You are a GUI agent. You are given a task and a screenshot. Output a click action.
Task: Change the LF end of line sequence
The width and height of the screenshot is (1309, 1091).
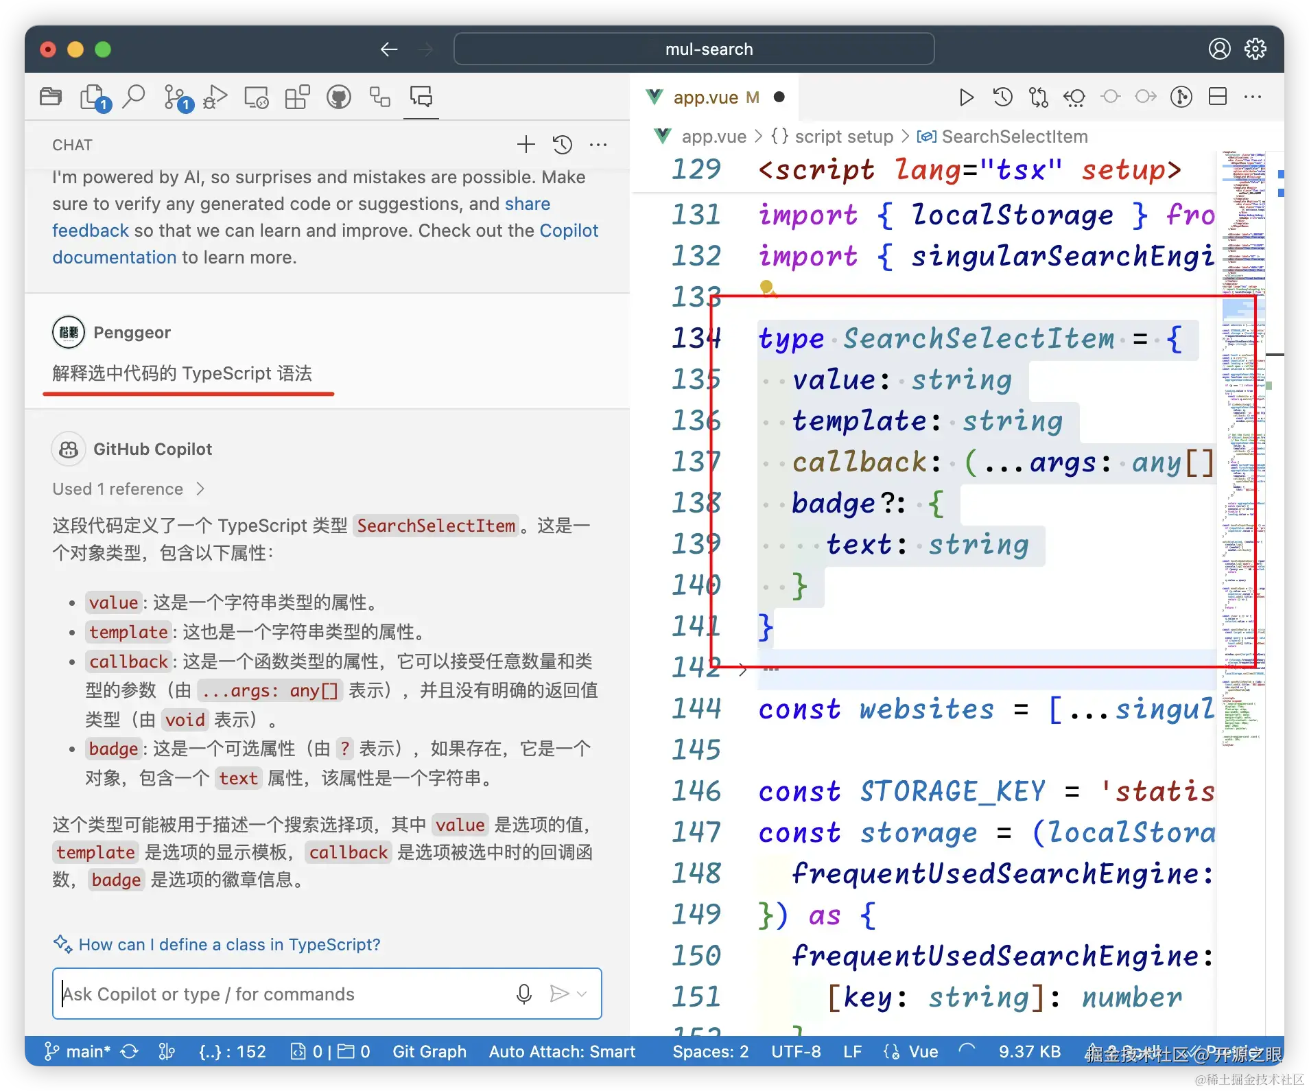[852, 1051]
